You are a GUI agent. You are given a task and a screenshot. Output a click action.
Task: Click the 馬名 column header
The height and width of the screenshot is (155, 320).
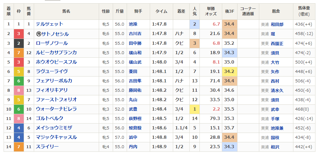(66, 11)
